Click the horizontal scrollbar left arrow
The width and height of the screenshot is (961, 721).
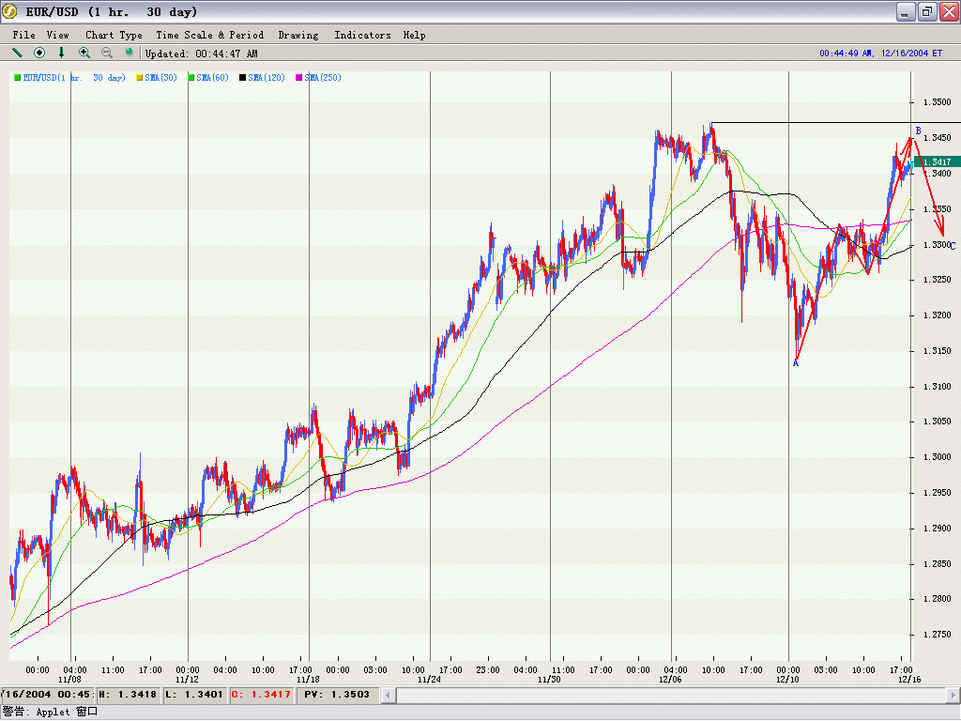[388, 696]
